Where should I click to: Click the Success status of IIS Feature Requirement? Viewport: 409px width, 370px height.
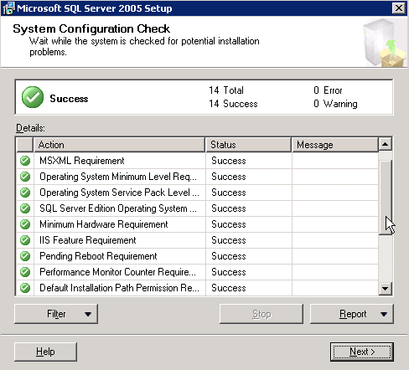pyautogui.click(x=229, y=240)
